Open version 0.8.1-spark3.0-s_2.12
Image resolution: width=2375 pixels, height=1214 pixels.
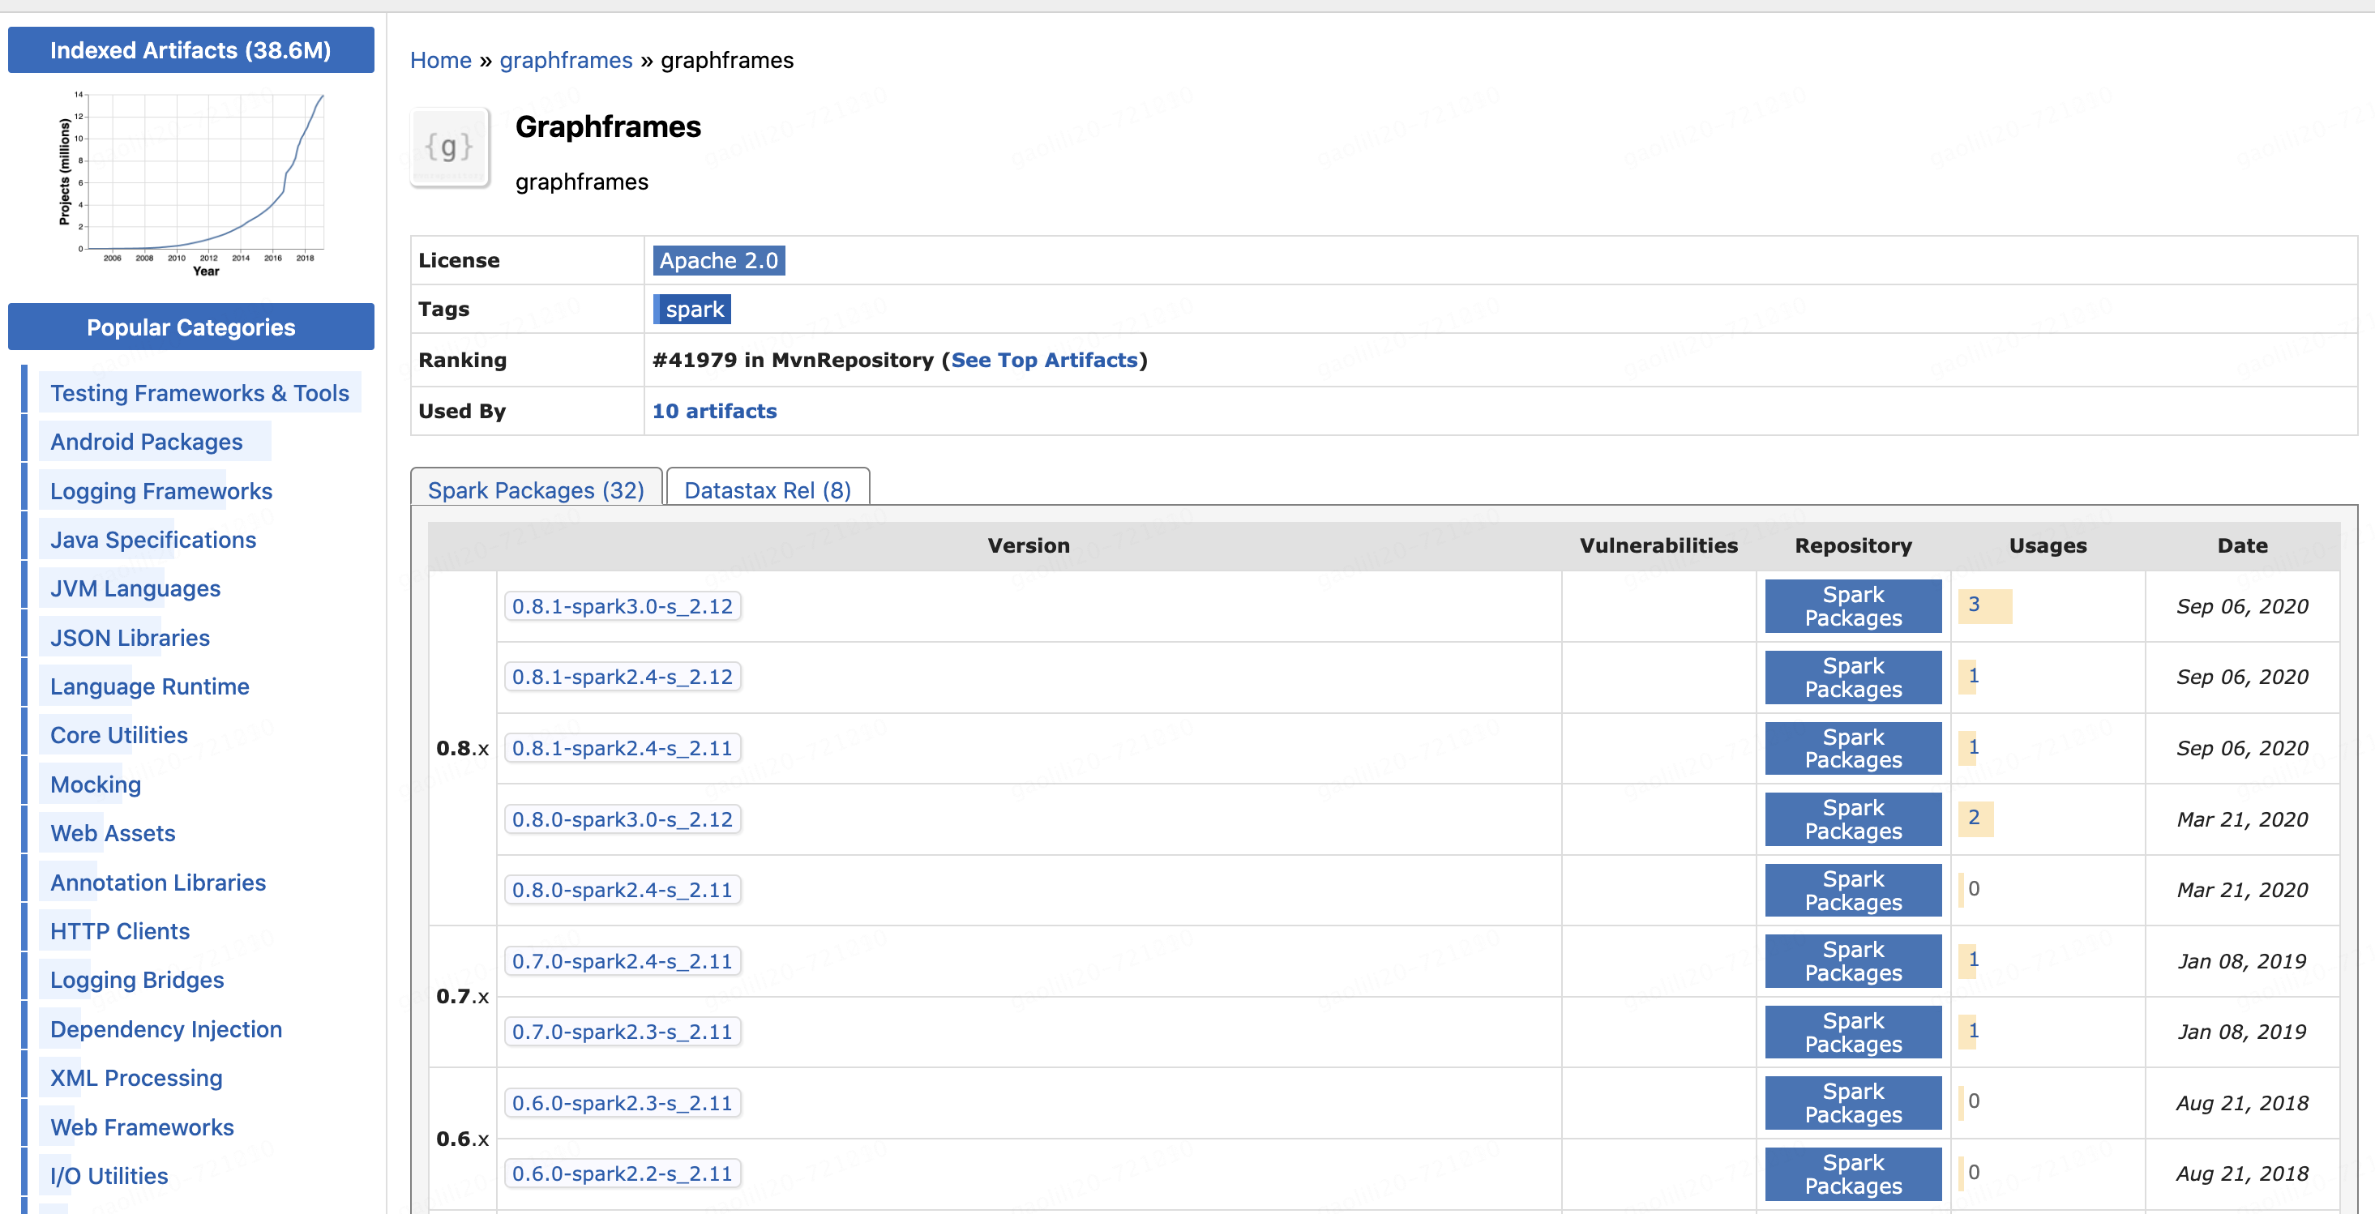click(x=623, y=606)
